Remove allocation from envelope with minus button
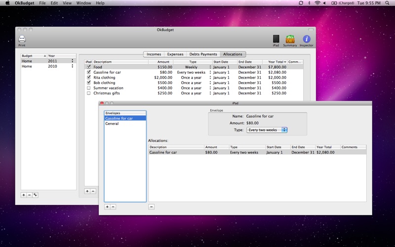The width and height of the screenshot is (395, 247). tap(152, 206)
